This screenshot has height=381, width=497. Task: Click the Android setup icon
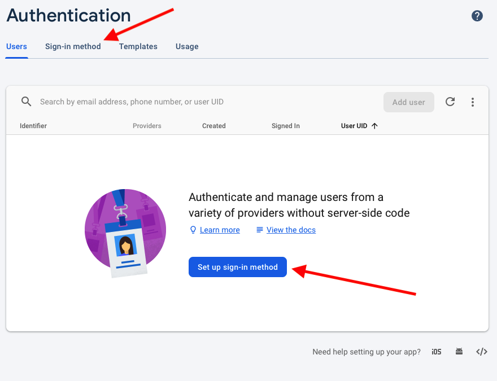459,352
